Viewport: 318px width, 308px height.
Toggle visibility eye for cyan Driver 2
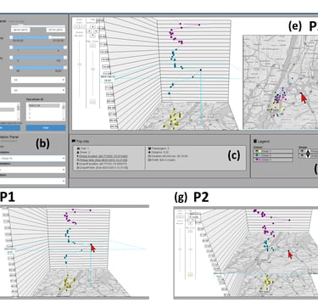coord(256,155)
